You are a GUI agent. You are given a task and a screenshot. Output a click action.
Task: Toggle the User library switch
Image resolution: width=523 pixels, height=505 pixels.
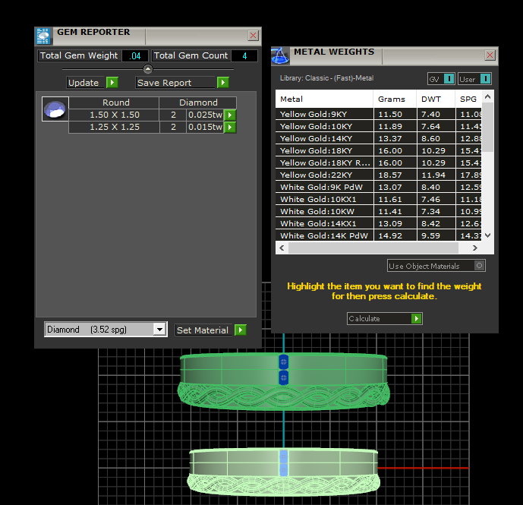point(485,79)
